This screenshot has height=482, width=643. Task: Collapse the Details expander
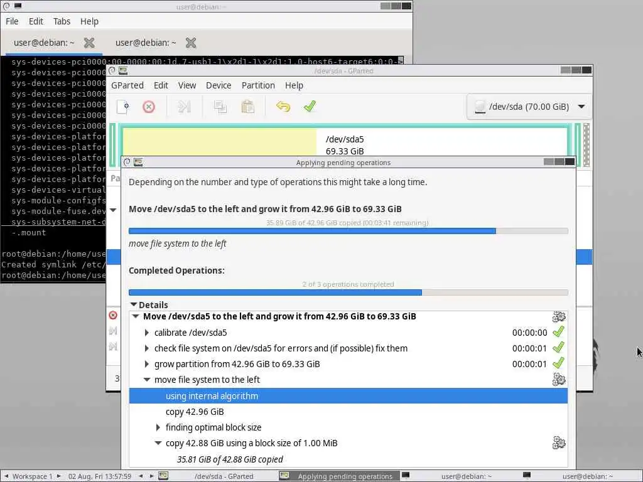click(133, 304)
